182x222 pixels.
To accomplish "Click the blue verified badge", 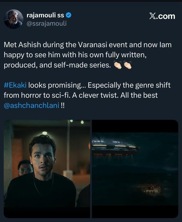I will pyautogui.click(x=69, y=15).
